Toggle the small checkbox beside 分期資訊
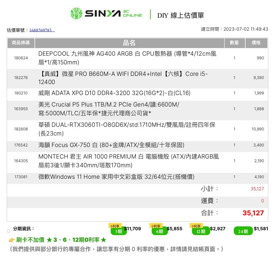Image resolution: width=275 pixels, height=262 pixels. click(8, 231)
